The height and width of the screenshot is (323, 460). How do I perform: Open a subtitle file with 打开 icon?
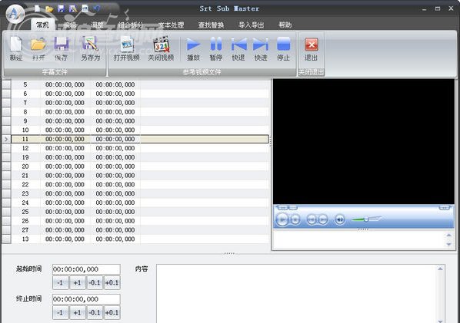[38, 48]
